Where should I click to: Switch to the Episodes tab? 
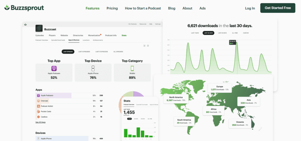click(x=40, y=35)
